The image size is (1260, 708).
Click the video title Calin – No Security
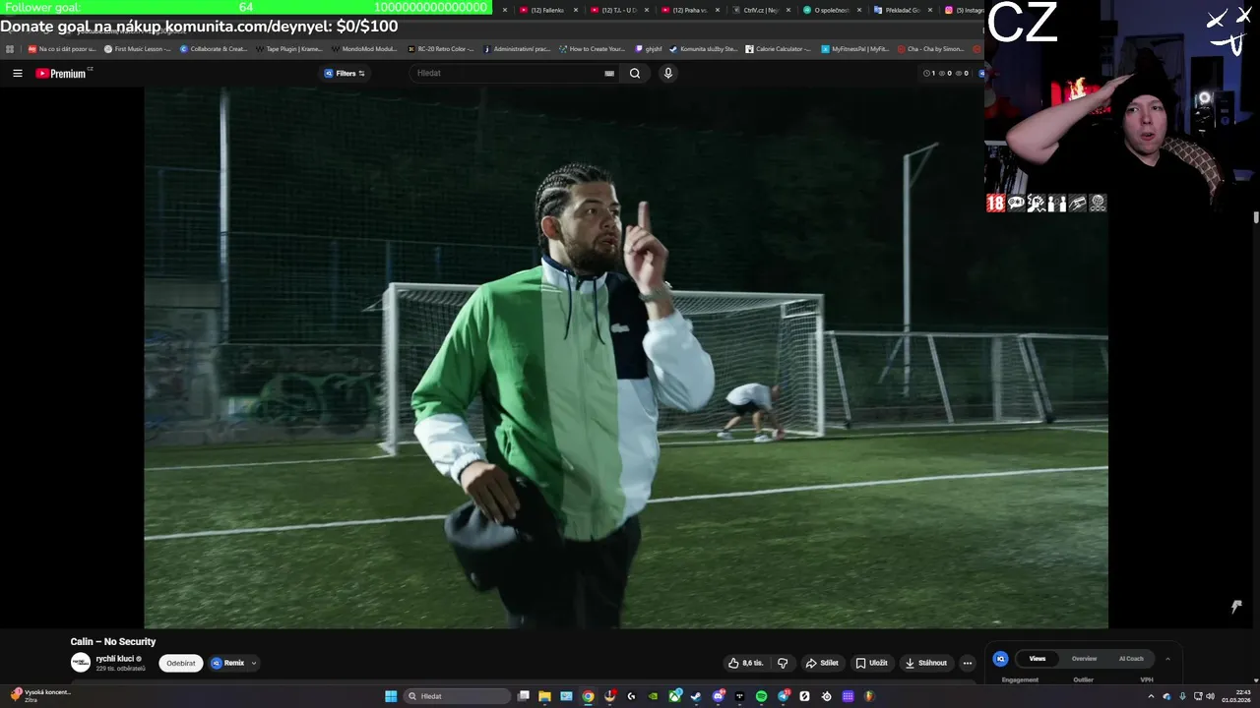click(x=113, y=641)
